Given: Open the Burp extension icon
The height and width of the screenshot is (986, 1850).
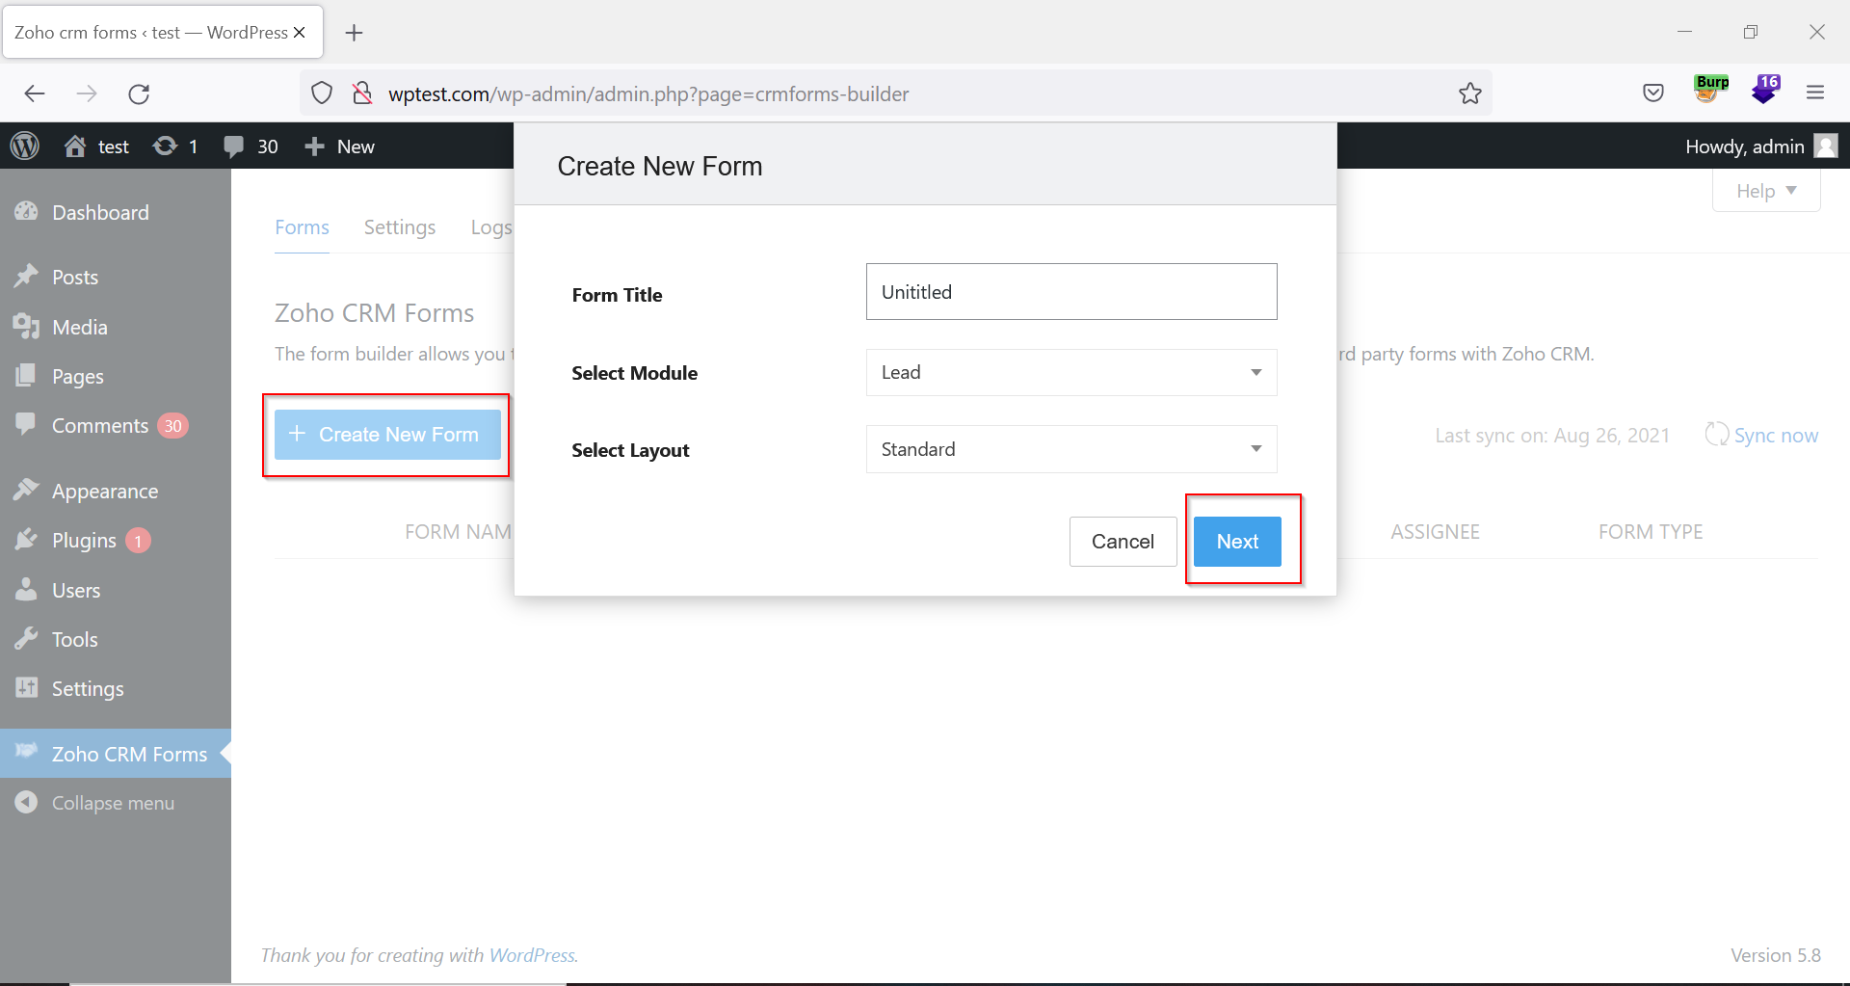Looking at the screenshot, I should [x=1711, y=90].
